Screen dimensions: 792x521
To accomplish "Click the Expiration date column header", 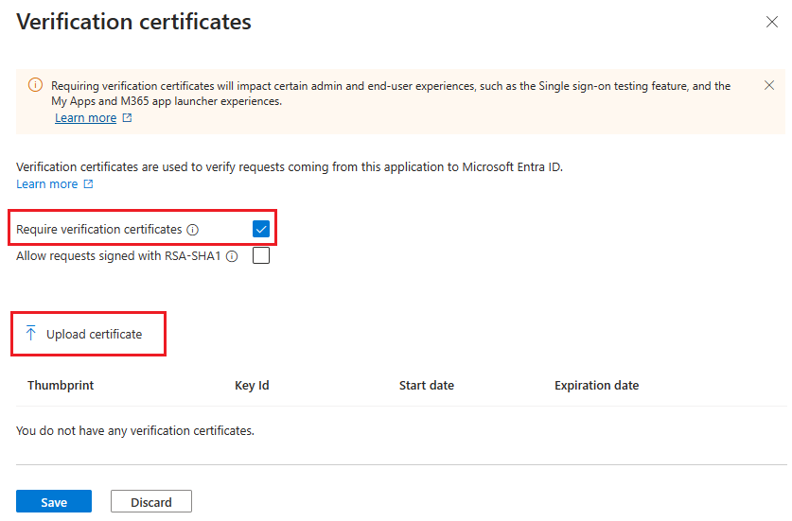I will [x=596, y=386].
